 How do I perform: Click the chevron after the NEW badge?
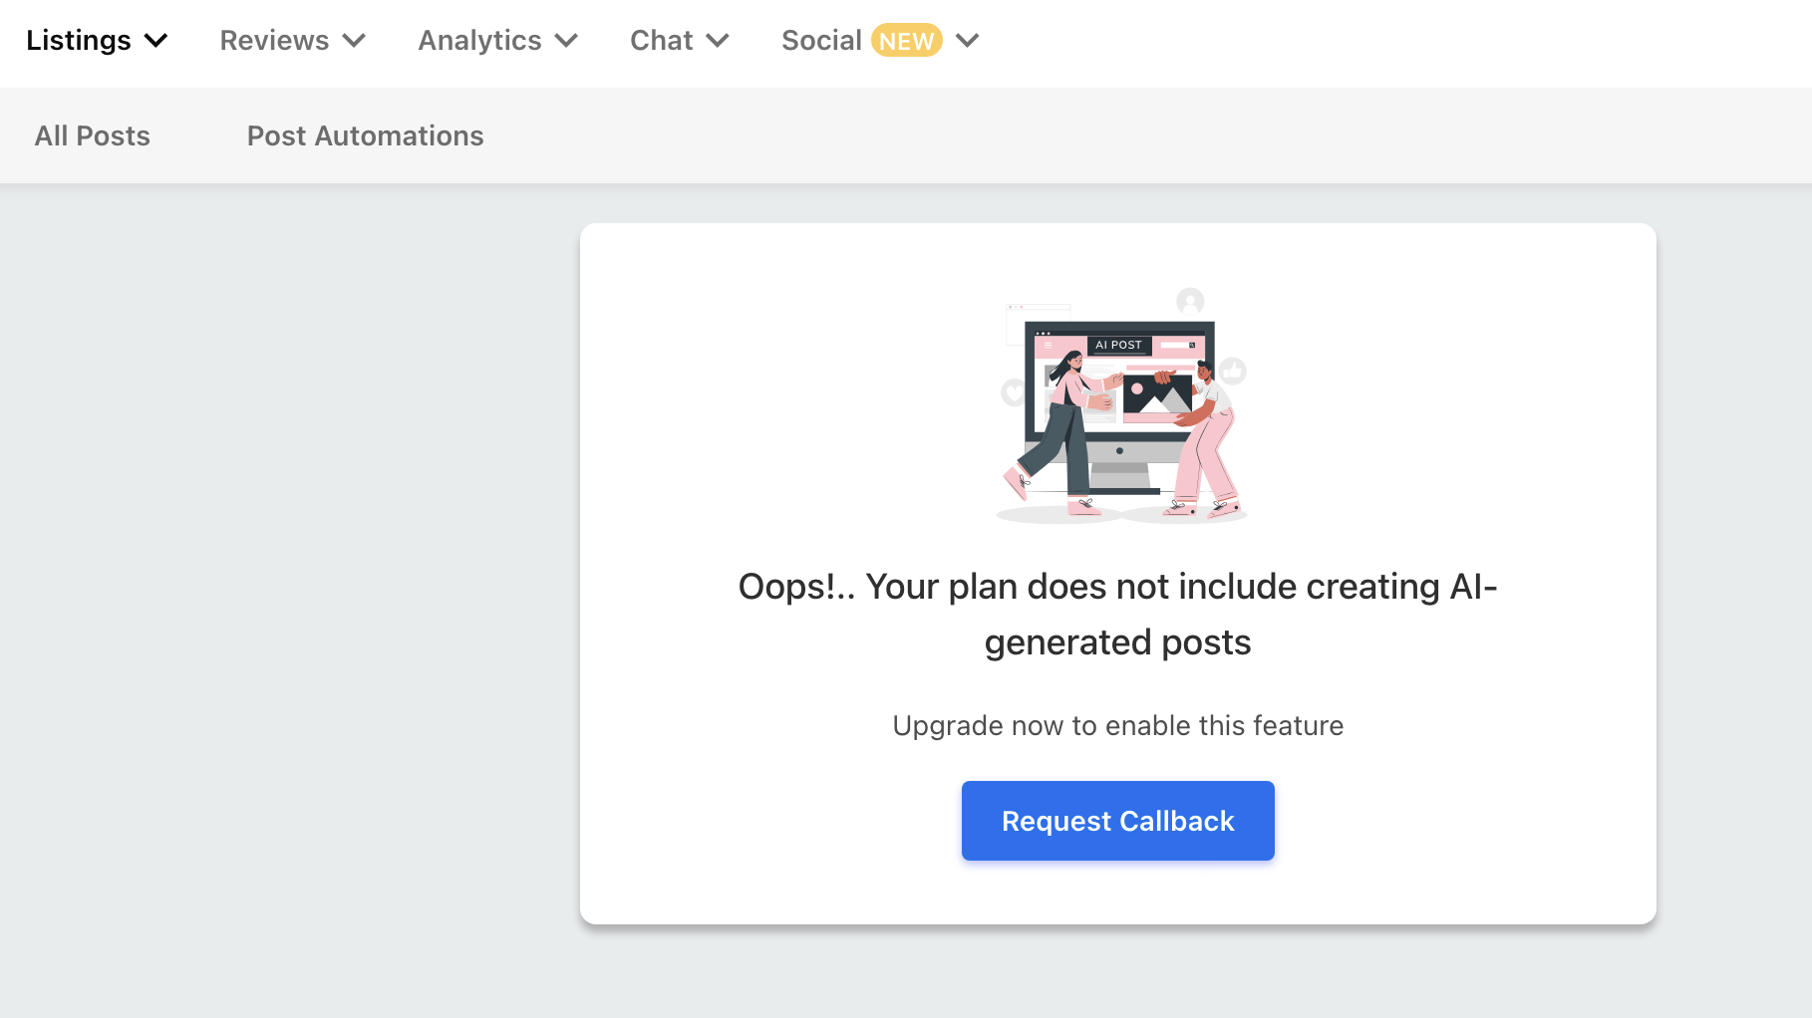[x=968, y=41]
